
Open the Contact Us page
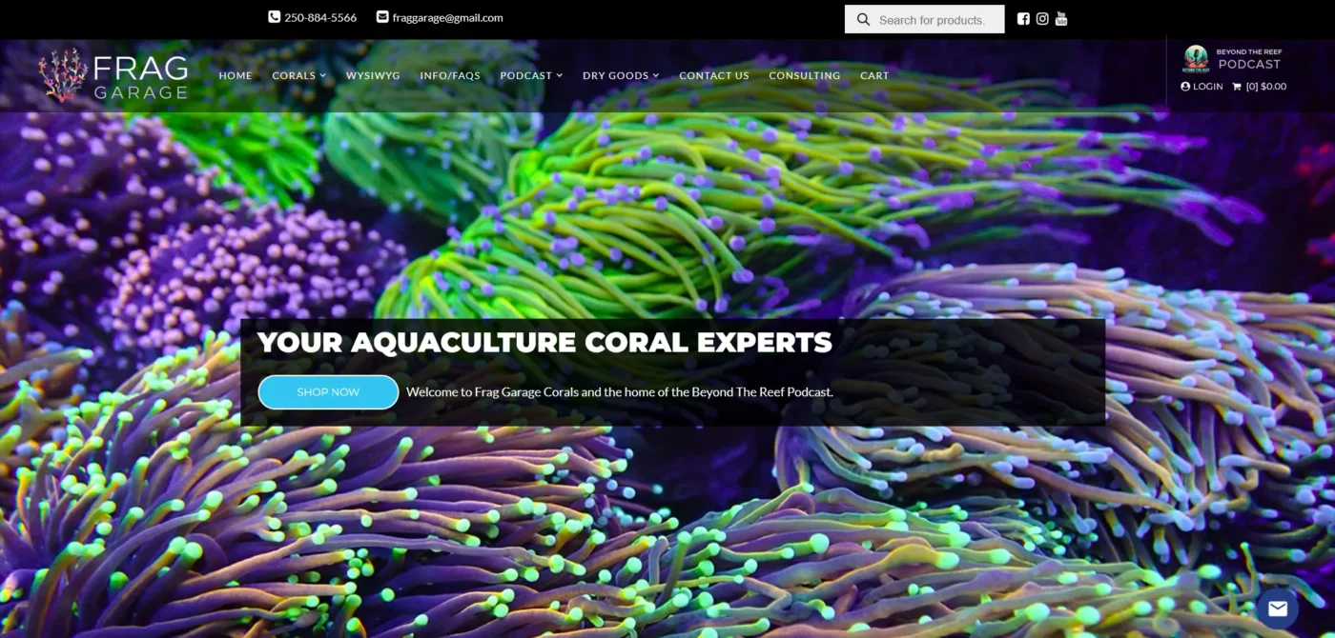point(714,75)
